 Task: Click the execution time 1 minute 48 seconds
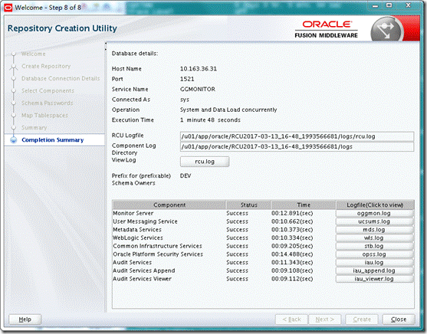tap(210, 120)
